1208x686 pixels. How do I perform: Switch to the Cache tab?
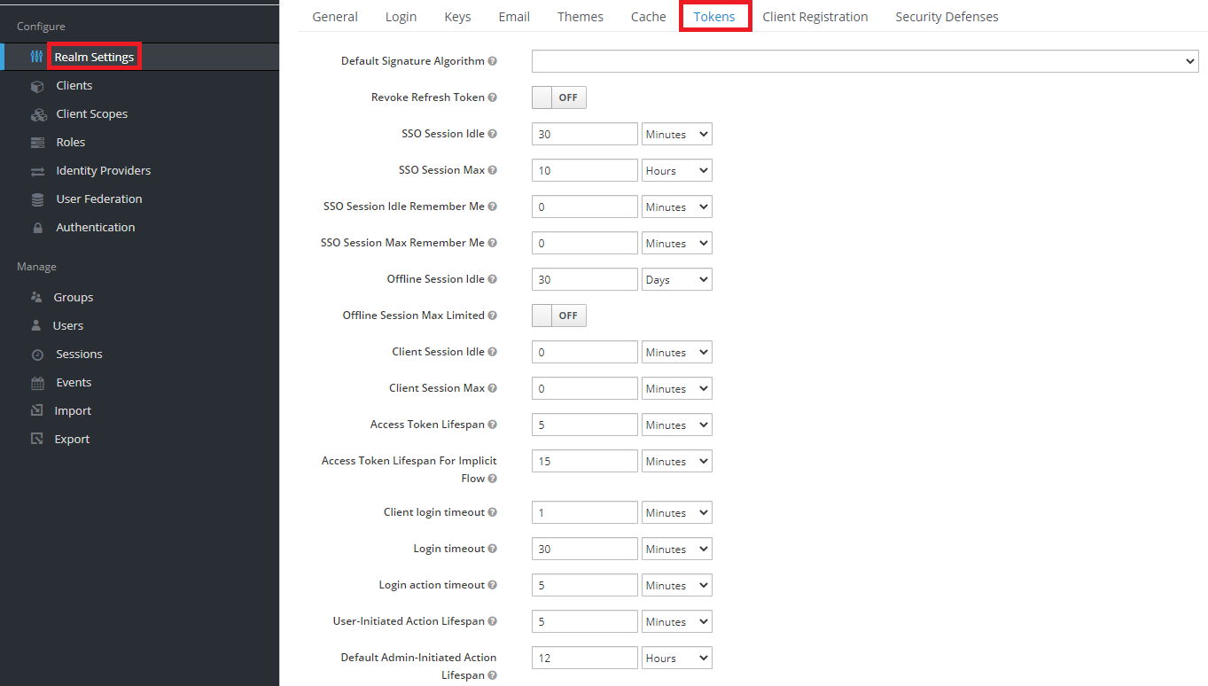(x=648, y=17)
